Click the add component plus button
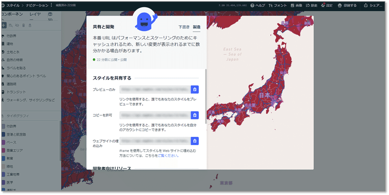Screen dimensions: 389x195 click(4, 25)
